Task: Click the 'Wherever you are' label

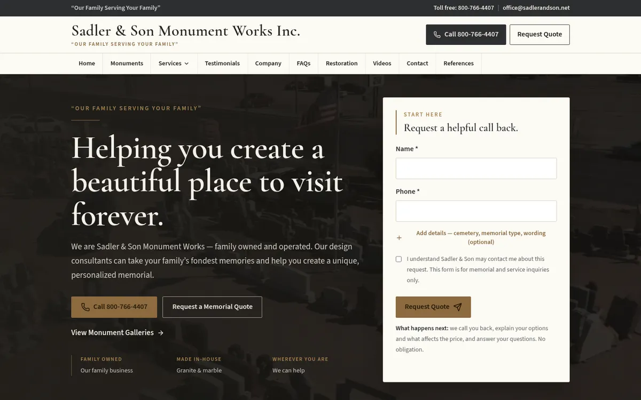Action: tap(300, 359)
